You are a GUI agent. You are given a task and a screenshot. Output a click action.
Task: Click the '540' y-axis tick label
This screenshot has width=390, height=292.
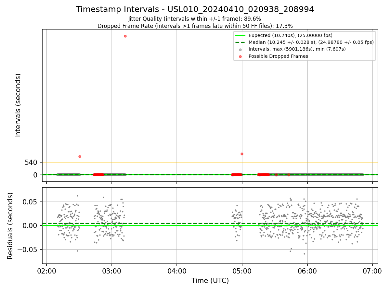tap(31, 162)
